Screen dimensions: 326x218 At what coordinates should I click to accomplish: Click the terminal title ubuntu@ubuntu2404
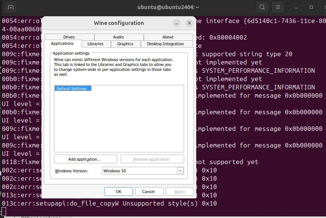coord(168,7)
